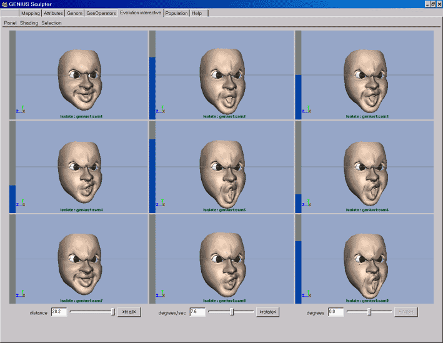Open the Mapping tab
443x343 pixels.
point(31,13)
